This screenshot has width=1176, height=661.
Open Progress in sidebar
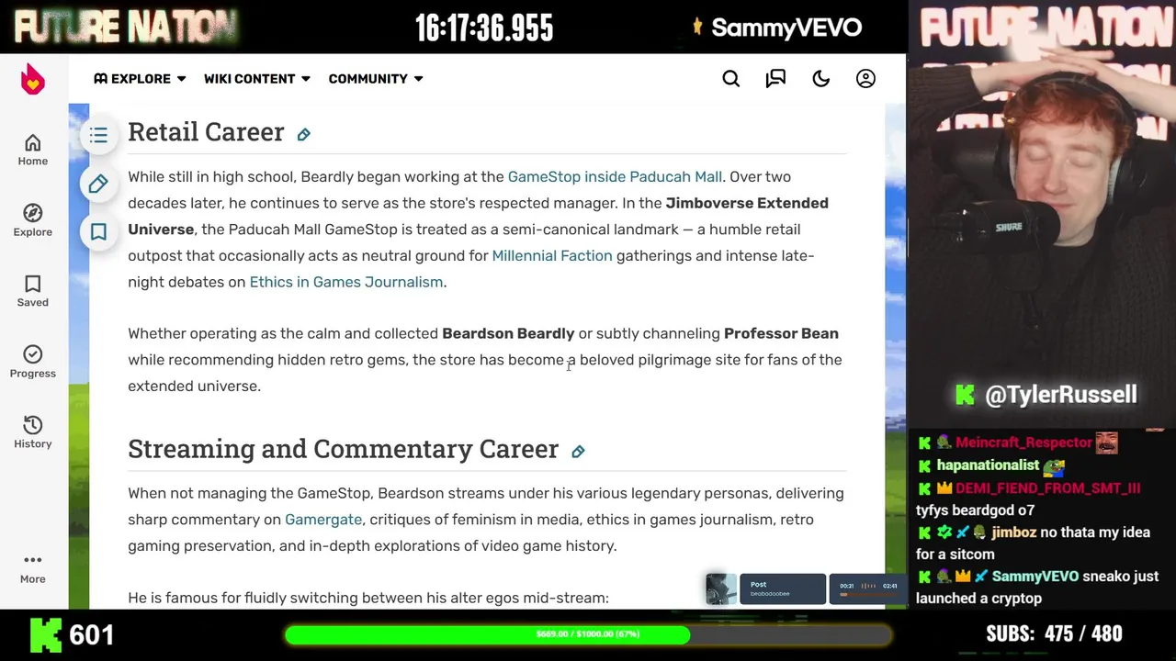32,362
